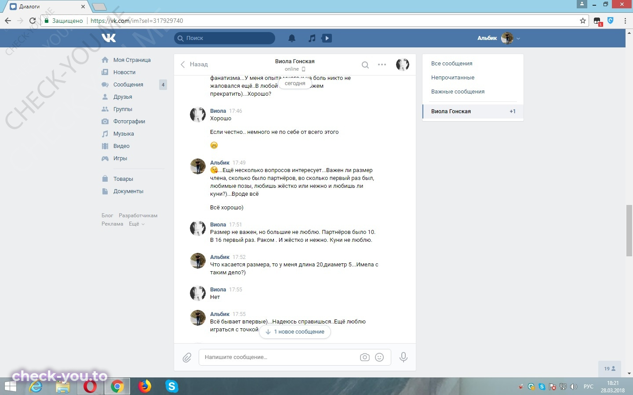Open Skype from taskbar

coord(171,386)
